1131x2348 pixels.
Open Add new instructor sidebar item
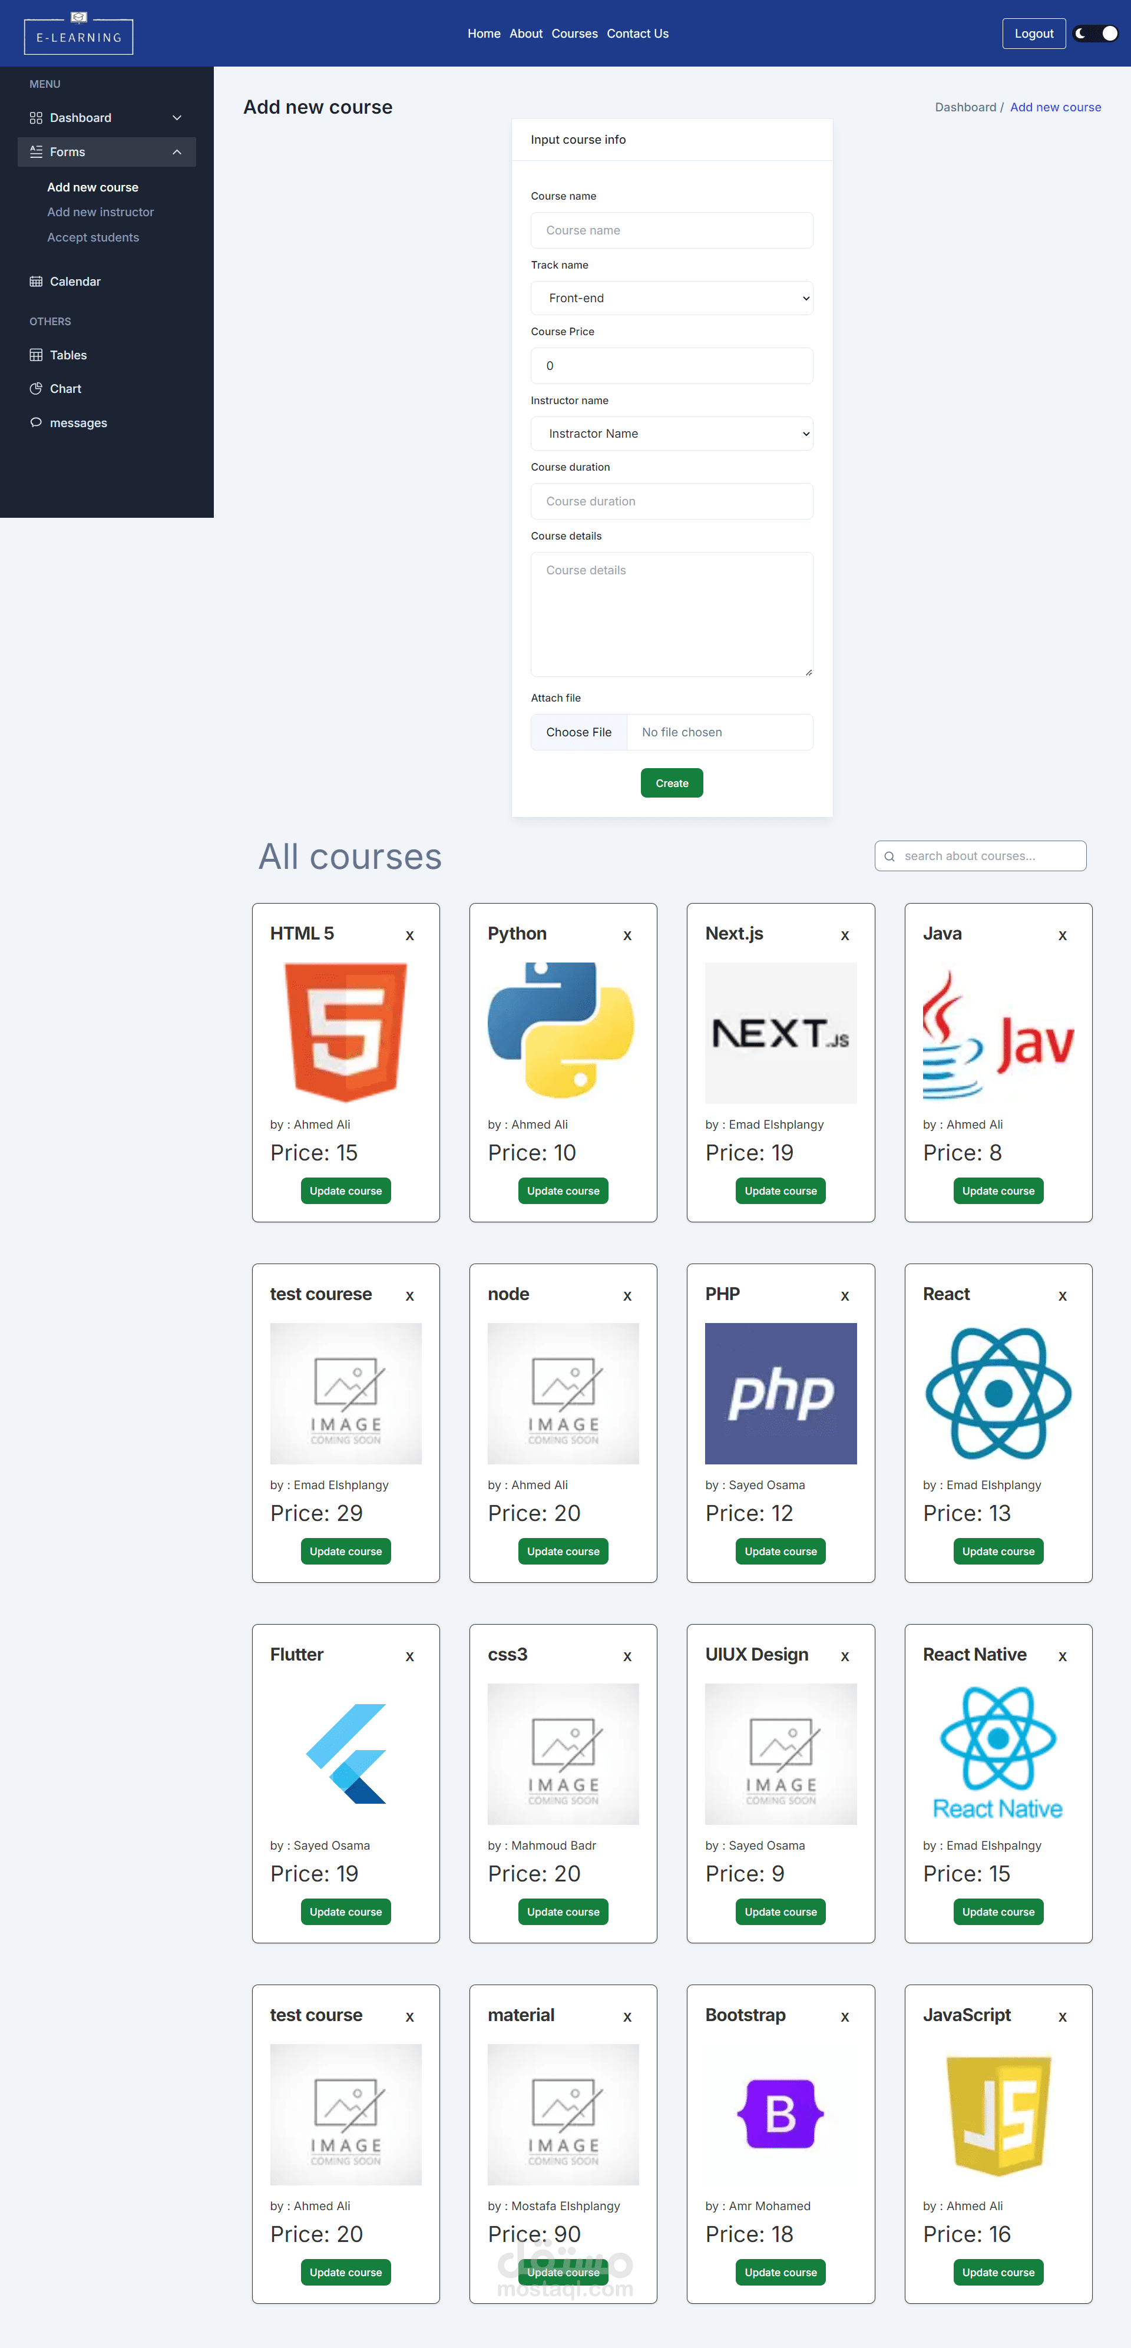(100, 213)
